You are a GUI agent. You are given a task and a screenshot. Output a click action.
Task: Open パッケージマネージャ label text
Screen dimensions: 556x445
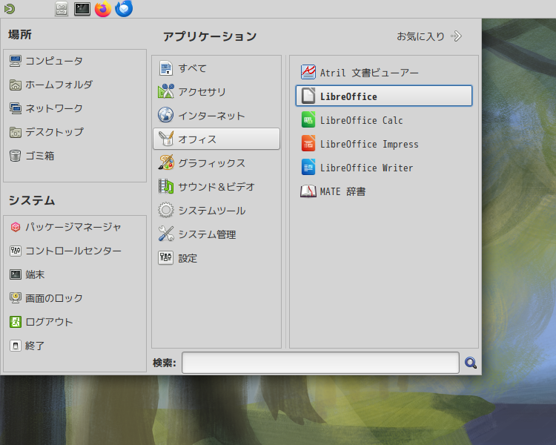click(73, 227)
